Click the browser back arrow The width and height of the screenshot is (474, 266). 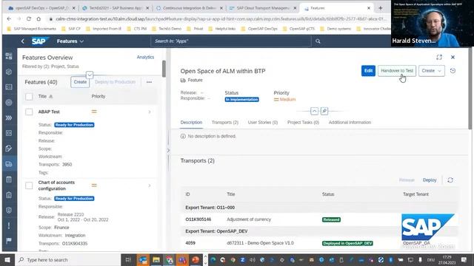(9, 18)
